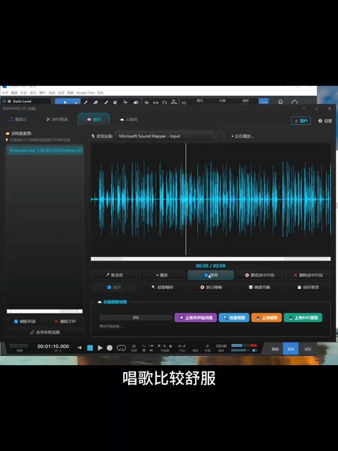338x451 pixels.
Task: Click the 120.00 tempo value
Action: (x=221, y=346)
